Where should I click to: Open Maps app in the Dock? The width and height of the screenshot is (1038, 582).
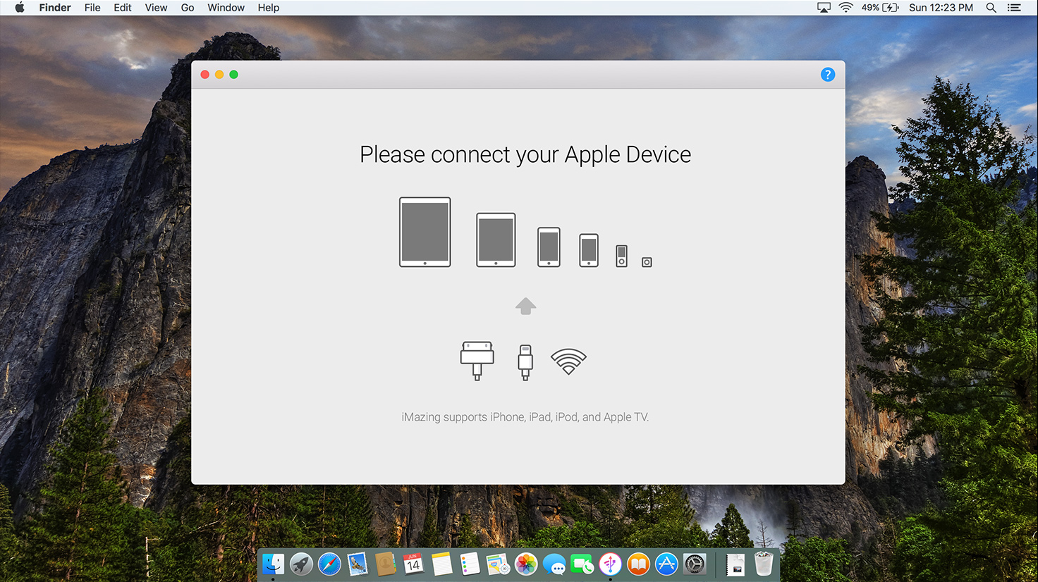point(498,564)
